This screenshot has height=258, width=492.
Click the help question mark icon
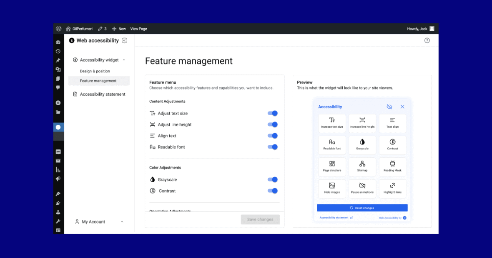coord(427,40)
